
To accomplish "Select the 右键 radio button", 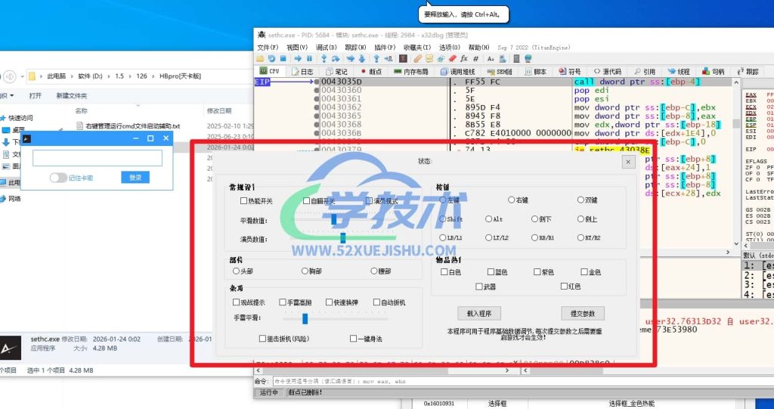I will [512, 200].
